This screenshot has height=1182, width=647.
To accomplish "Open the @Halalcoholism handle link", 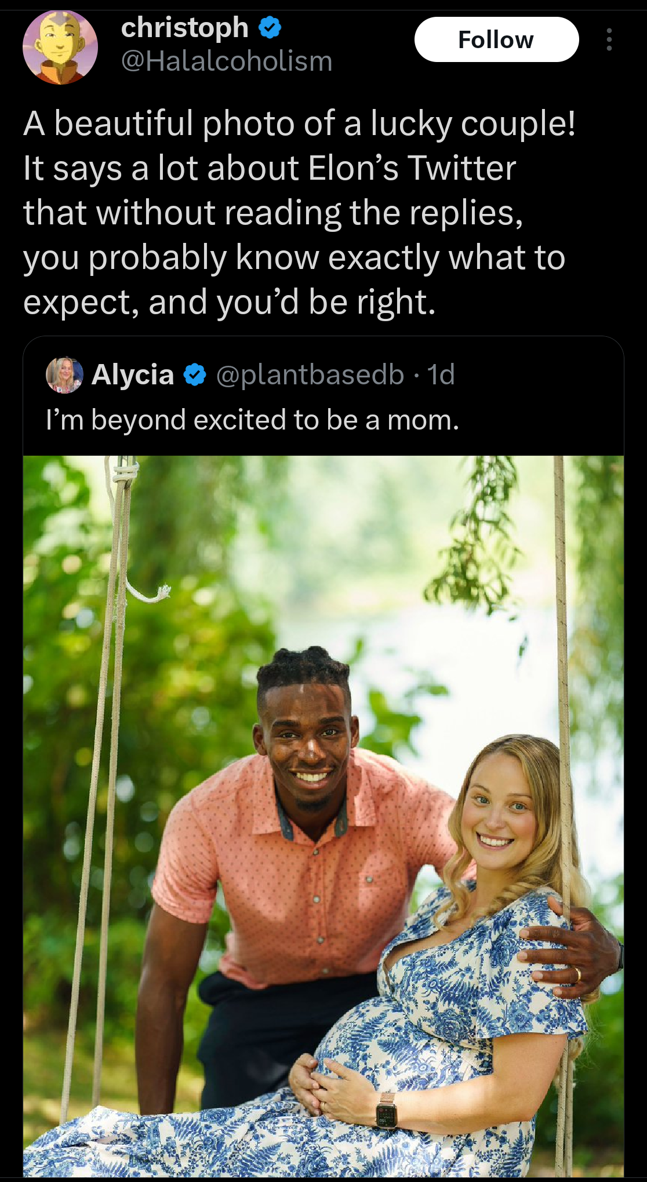I will [x=227, y=61].
